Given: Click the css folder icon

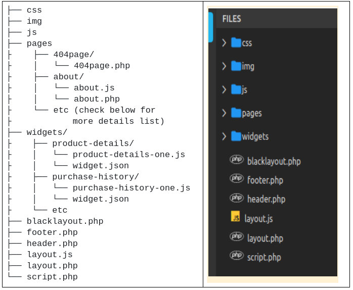Looking at the screenshot, I should tap(236, 43).
